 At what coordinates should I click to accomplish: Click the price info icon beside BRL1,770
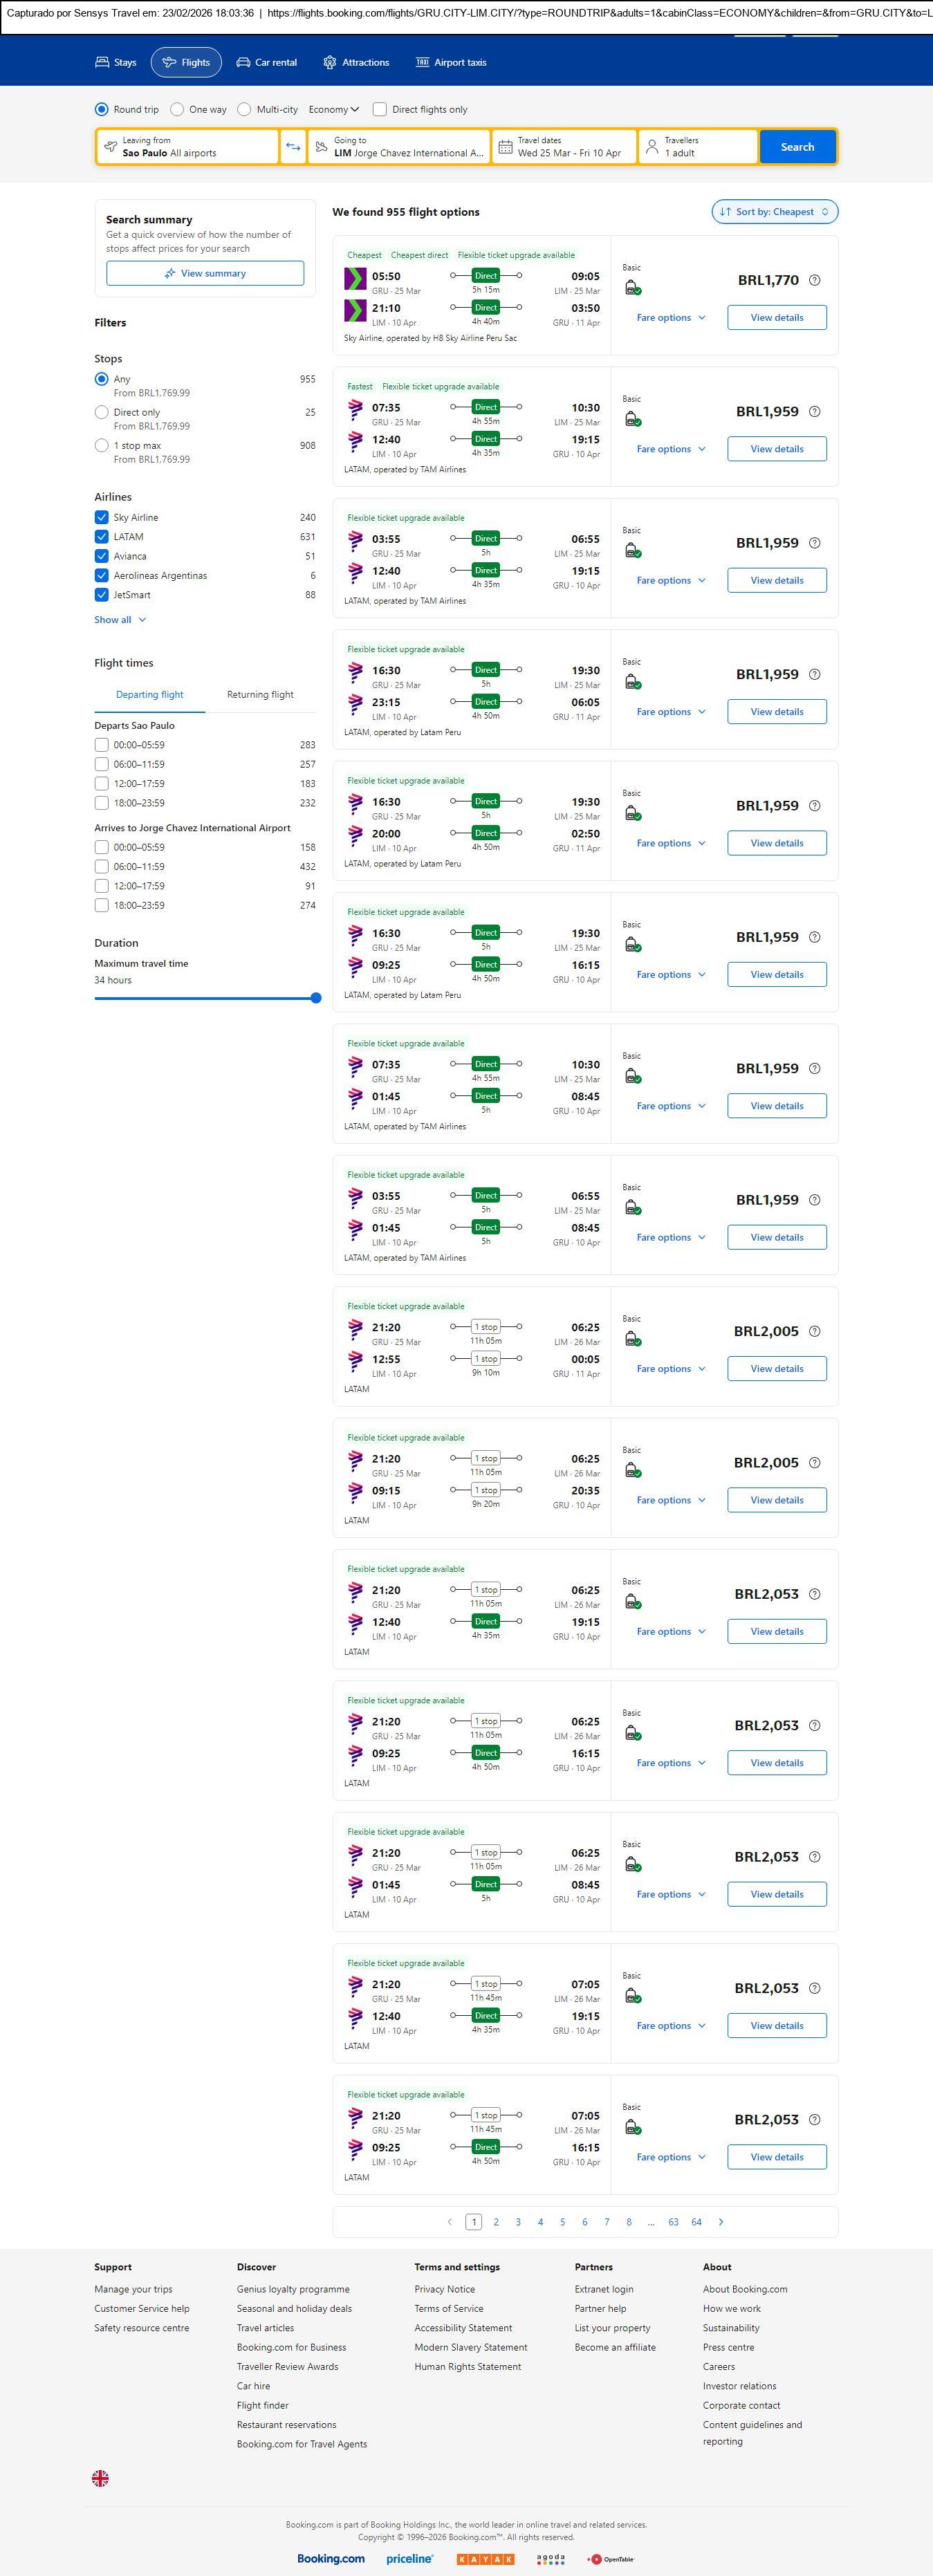tap(814, 281)
